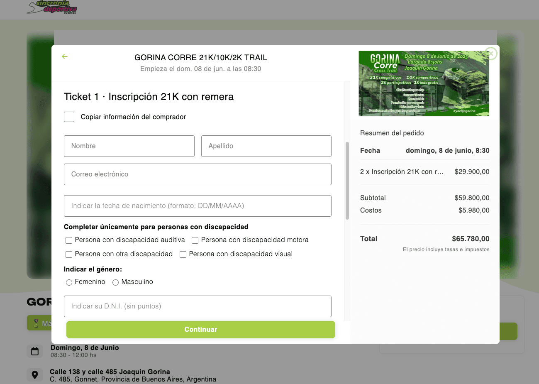Click the green back arrow on the ticket form
The height and width of the screenshot is (384, 539).
65,56
